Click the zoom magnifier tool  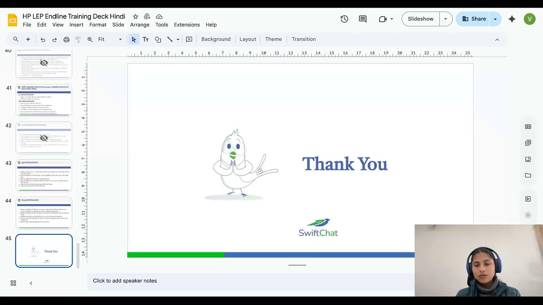click(90, 39)
